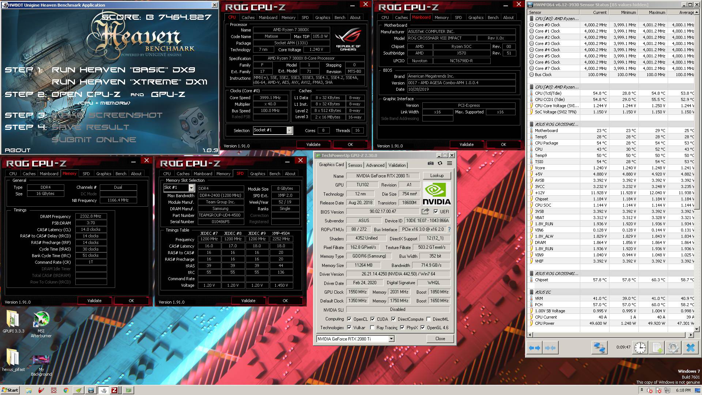Toggle the DirectML checkbox in GPU-Z

tap(429, 319)
